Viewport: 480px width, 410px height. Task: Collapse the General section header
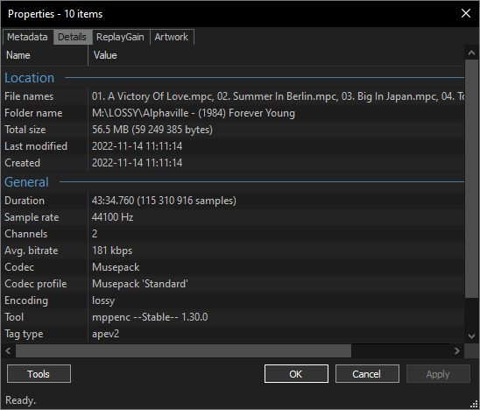pos(26,182)
